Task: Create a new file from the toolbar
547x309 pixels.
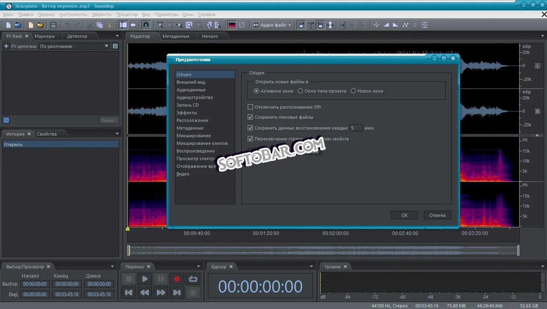Action: click(8, 25)
